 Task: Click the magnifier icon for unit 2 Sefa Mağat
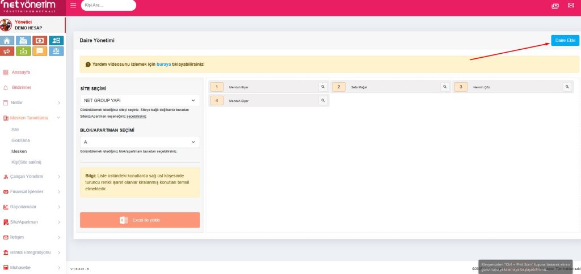click(x=445, y=87)
